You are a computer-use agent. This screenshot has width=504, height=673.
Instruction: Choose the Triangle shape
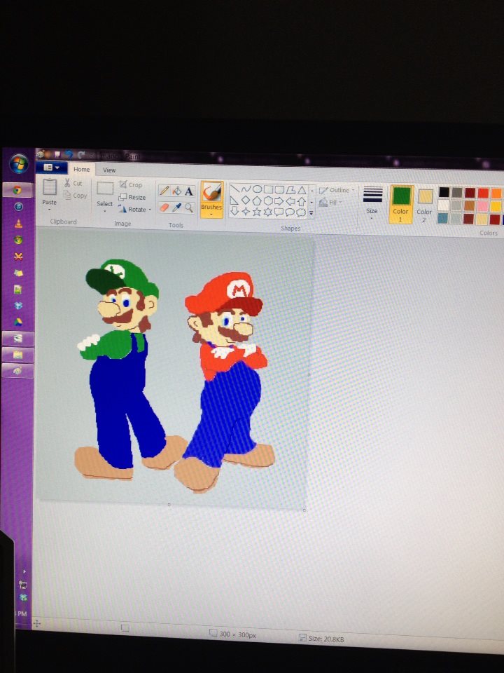point(302,190)
